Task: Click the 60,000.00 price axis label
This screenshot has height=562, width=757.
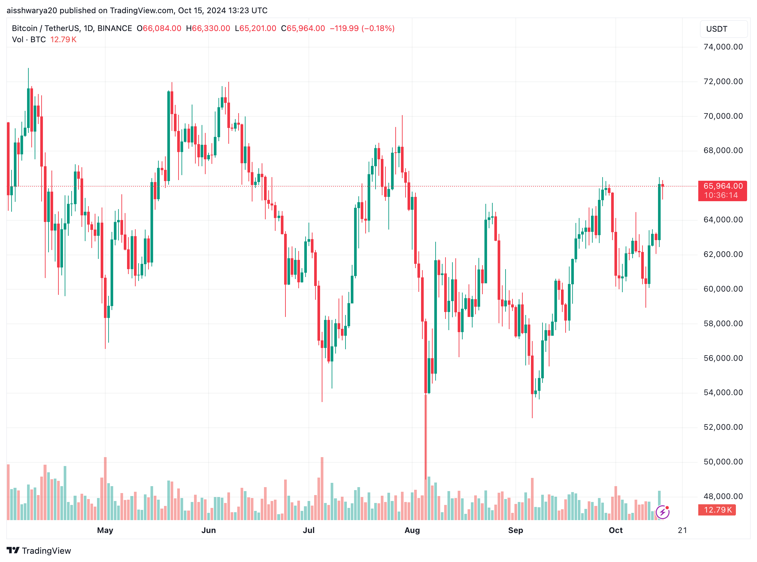Action: 723,289
